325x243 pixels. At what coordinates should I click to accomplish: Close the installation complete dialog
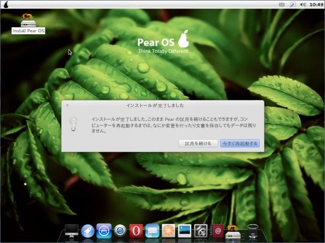coord(67,105)
